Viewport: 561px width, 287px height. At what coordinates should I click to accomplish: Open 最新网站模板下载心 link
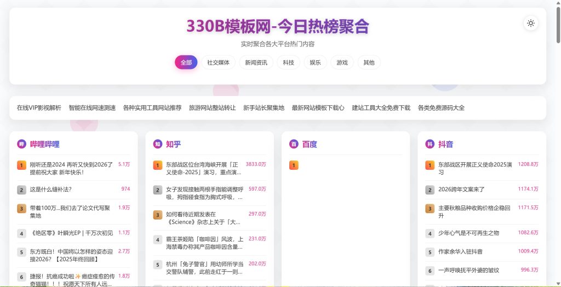tap(318, 108)
